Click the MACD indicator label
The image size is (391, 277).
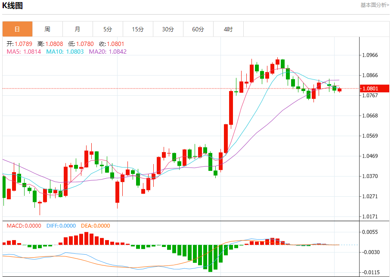click(x=24, y=226)
